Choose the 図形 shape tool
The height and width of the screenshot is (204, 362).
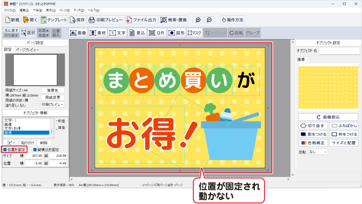coord(176,33)
